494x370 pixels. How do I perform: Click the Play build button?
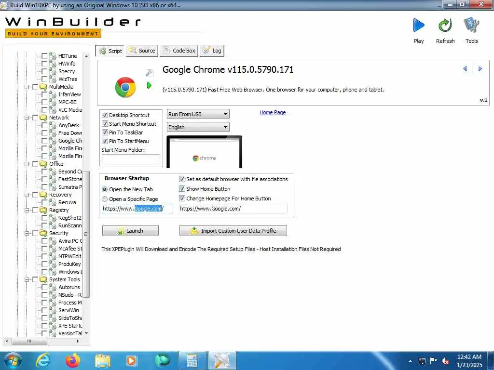coord(418,26)
